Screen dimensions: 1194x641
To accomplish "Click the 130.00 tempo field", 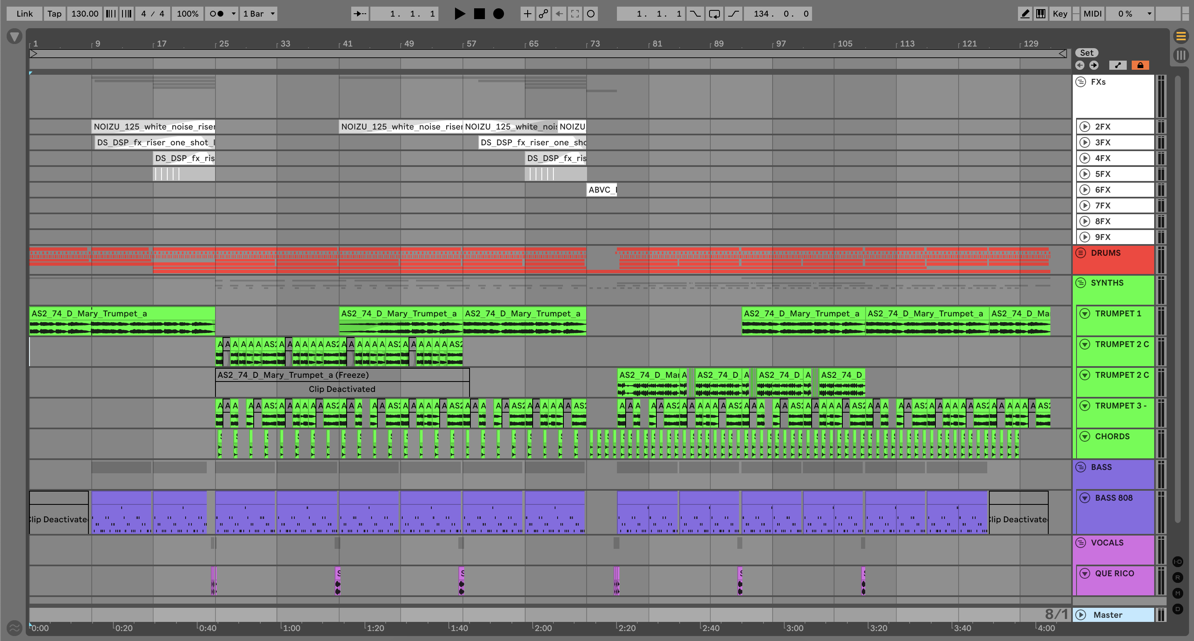I will tap(84, 13).
